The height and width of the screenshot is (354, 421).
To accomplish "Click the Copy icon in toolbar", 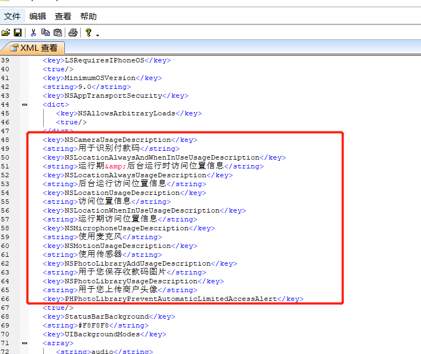I will pyautogui.click(x=45, y=33).
